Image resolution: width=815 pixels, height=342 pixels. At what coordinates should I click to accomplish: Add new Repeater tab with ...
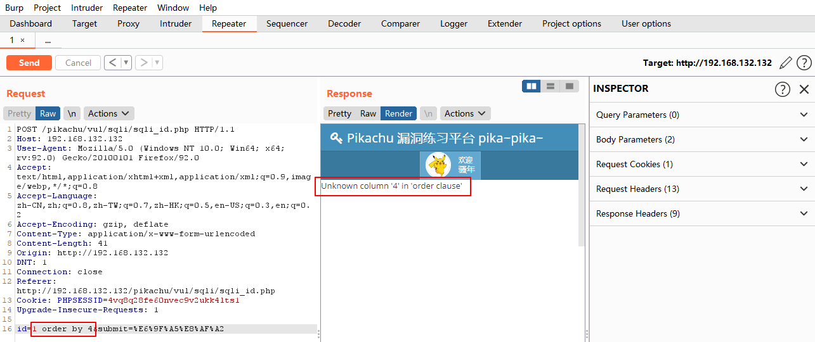[x=48, y=40]
